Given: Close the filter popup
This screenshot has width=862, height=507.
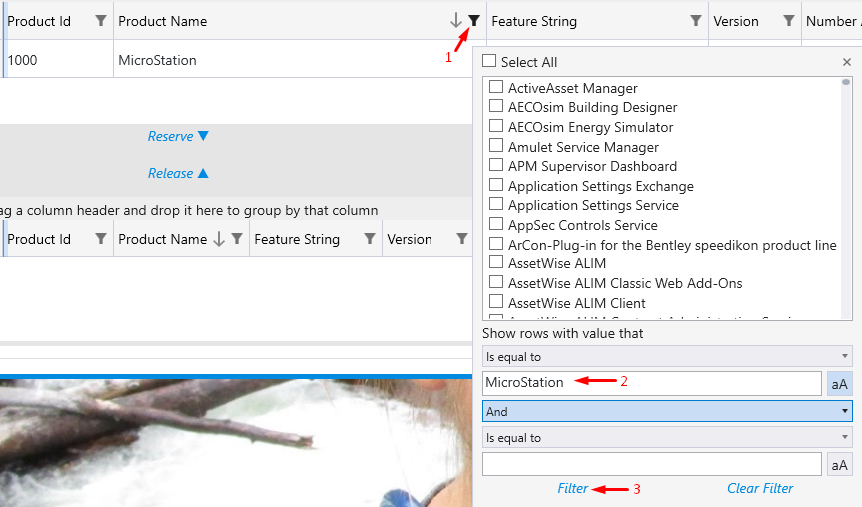Looking at the screenshot, I should coord(847,62).
